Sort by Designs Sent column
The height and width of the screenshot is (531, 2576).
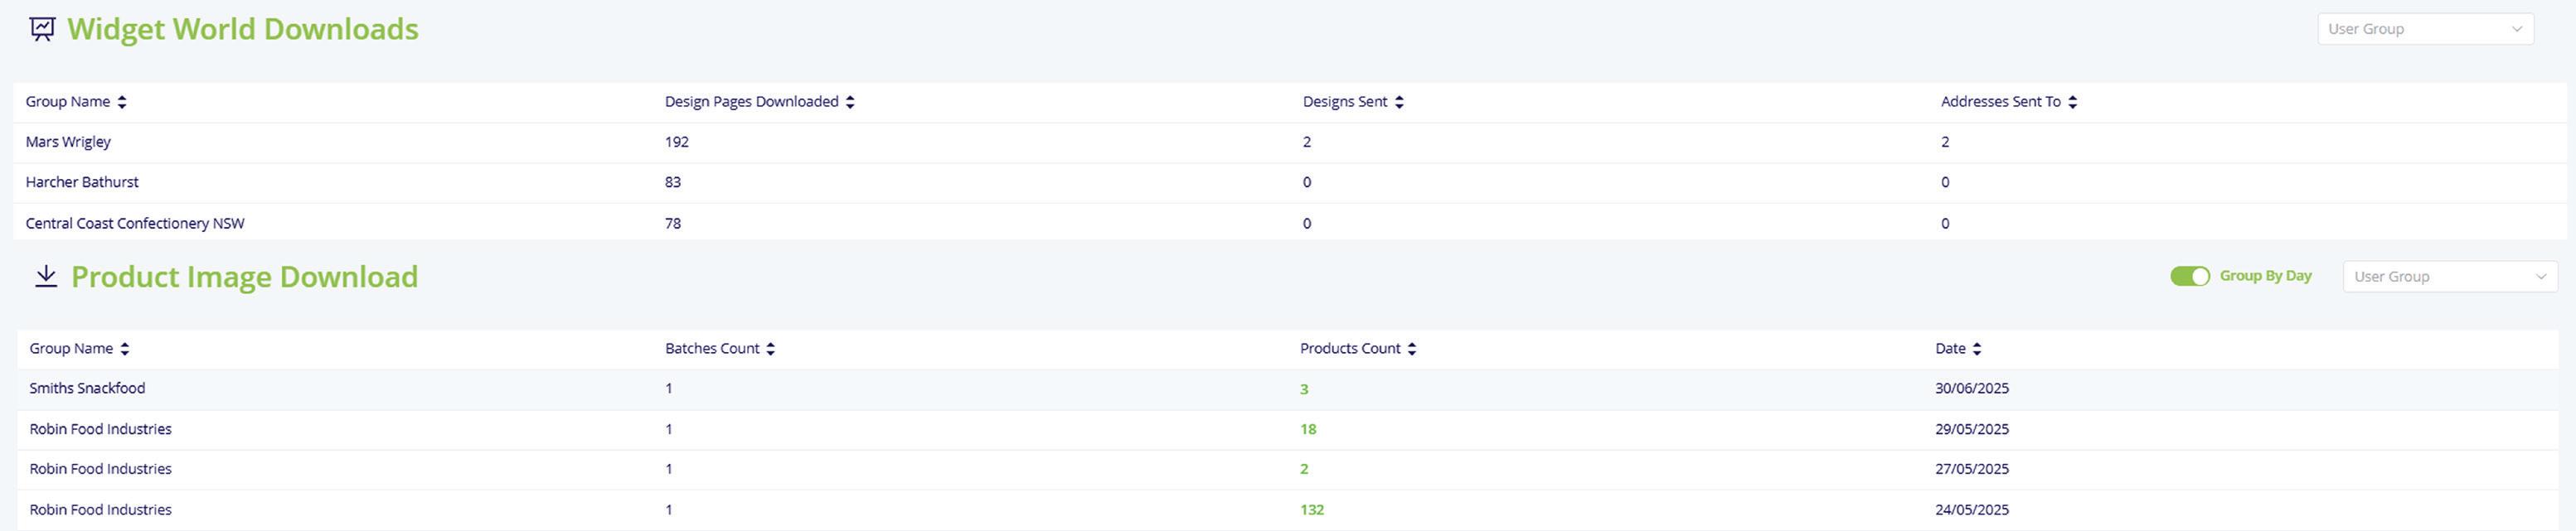tap(1399, 102)
